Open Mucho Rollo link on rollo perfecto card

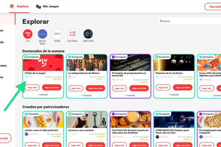34,134
